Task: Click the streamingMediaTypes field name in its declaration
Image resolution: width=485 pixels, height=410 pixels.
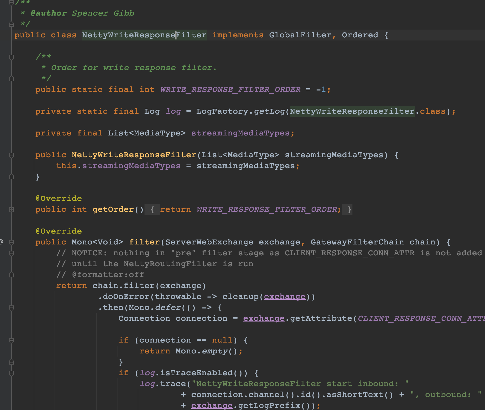Action: tap(240, 133)
